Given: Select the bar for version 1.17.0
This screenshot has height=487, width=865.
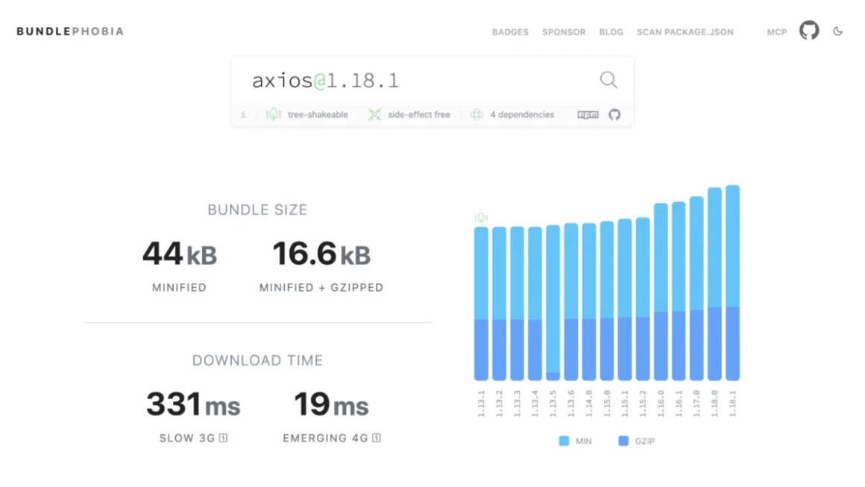Looking at the screenshot, I should 696,289.
